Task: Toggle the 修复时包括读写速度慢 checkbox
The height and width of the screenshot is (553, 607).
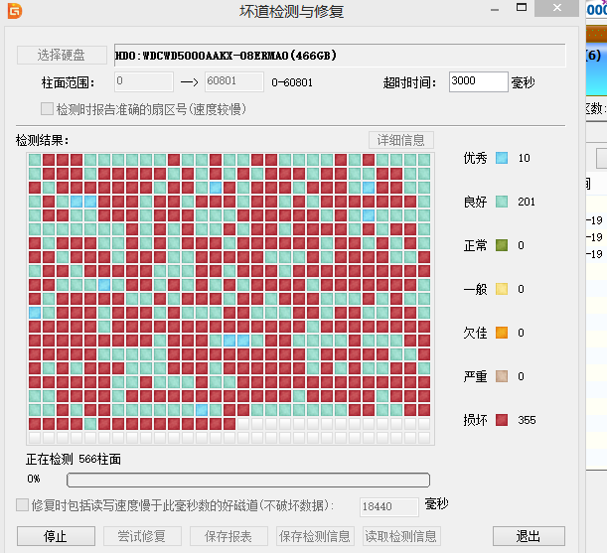Action: [x=22, y=505]
